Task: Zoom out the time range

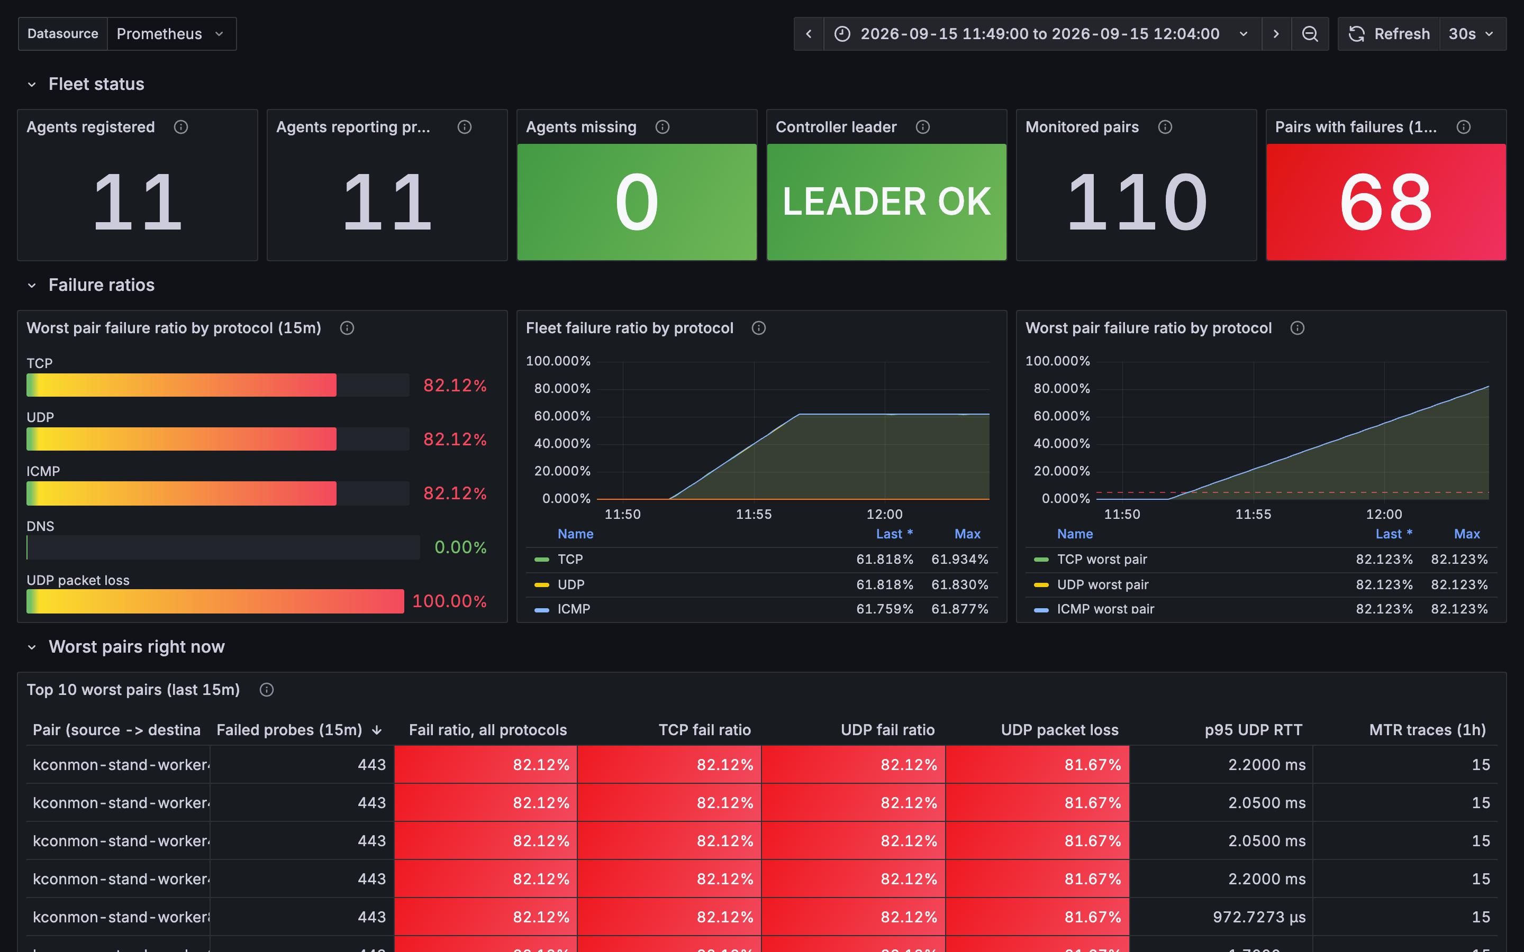Action: tap(1310, 34)
